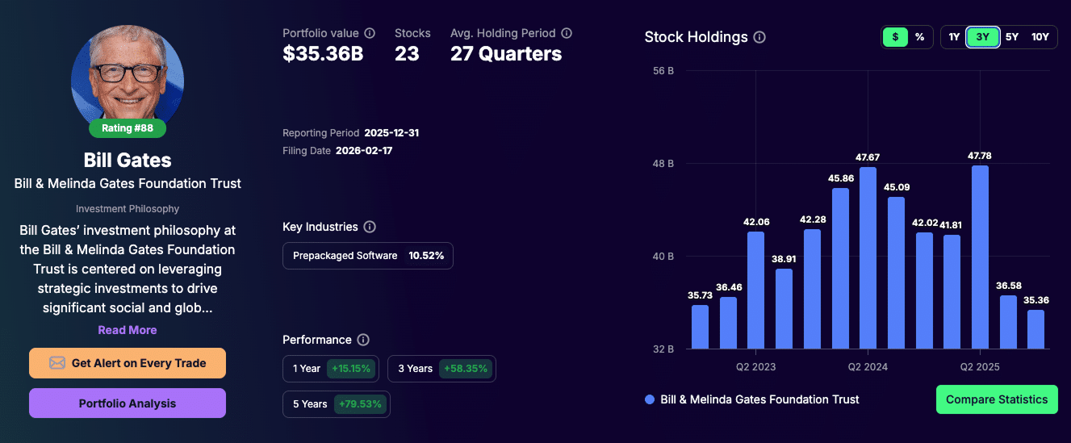The height and width of the screenshot is (443, 1071).
Task: Select the 10Y chart range
Action: tap(1040, 37)
